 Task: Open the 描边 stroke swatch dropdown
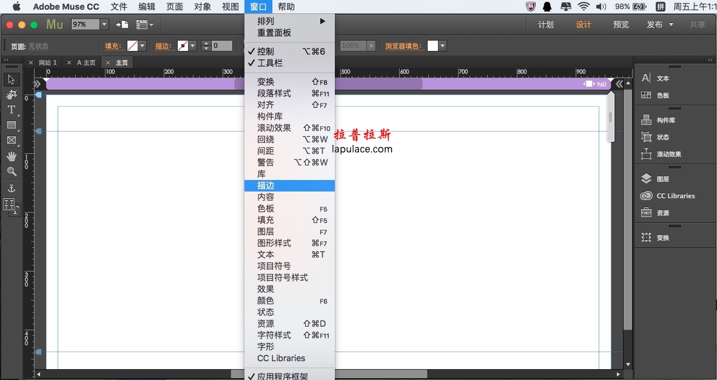192,45
